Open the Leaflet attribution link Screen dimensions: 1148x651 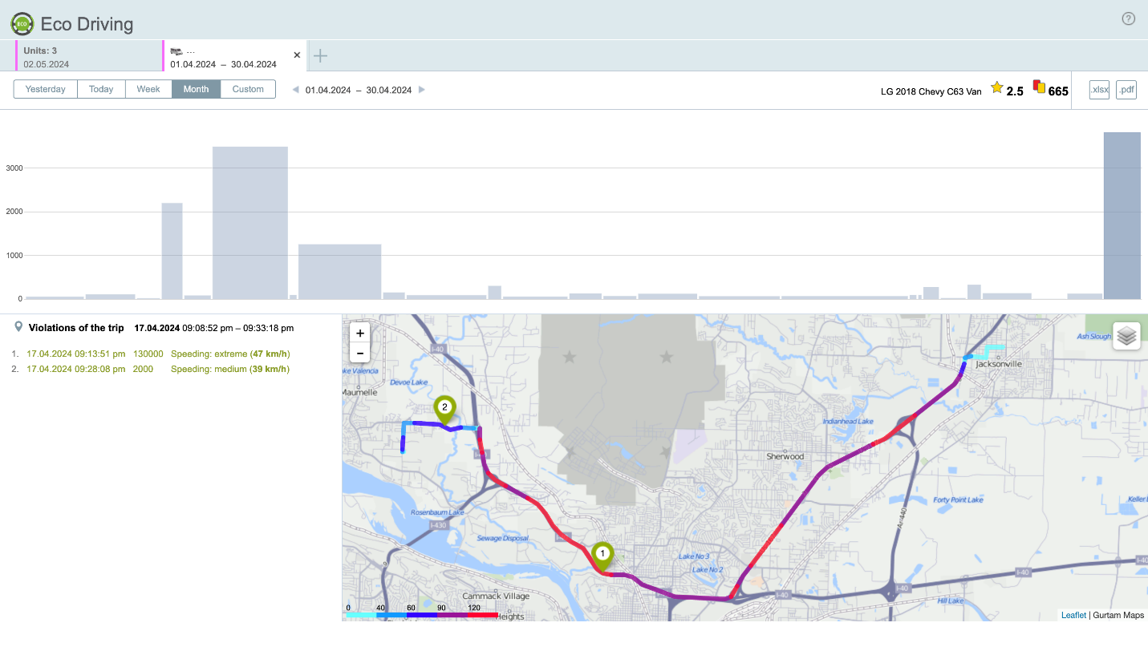(x=1073, y=615)
